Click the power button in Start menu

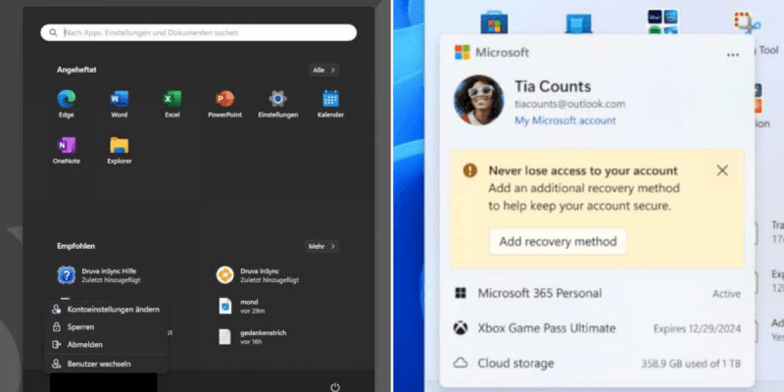(x=335, y=387)
